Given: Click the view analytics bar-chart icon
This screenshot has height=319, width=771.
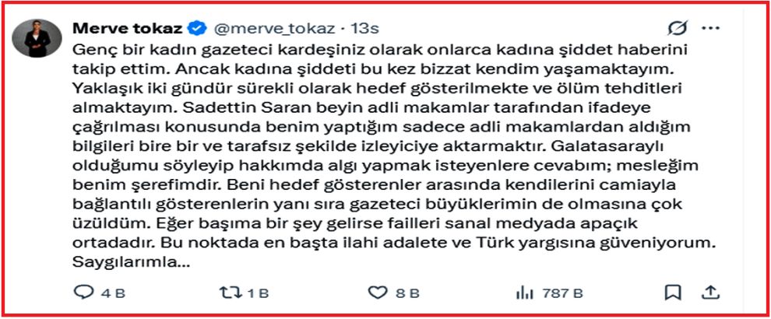Looking at the screenshot, I should pyautogui.click(x=523, y=293).
